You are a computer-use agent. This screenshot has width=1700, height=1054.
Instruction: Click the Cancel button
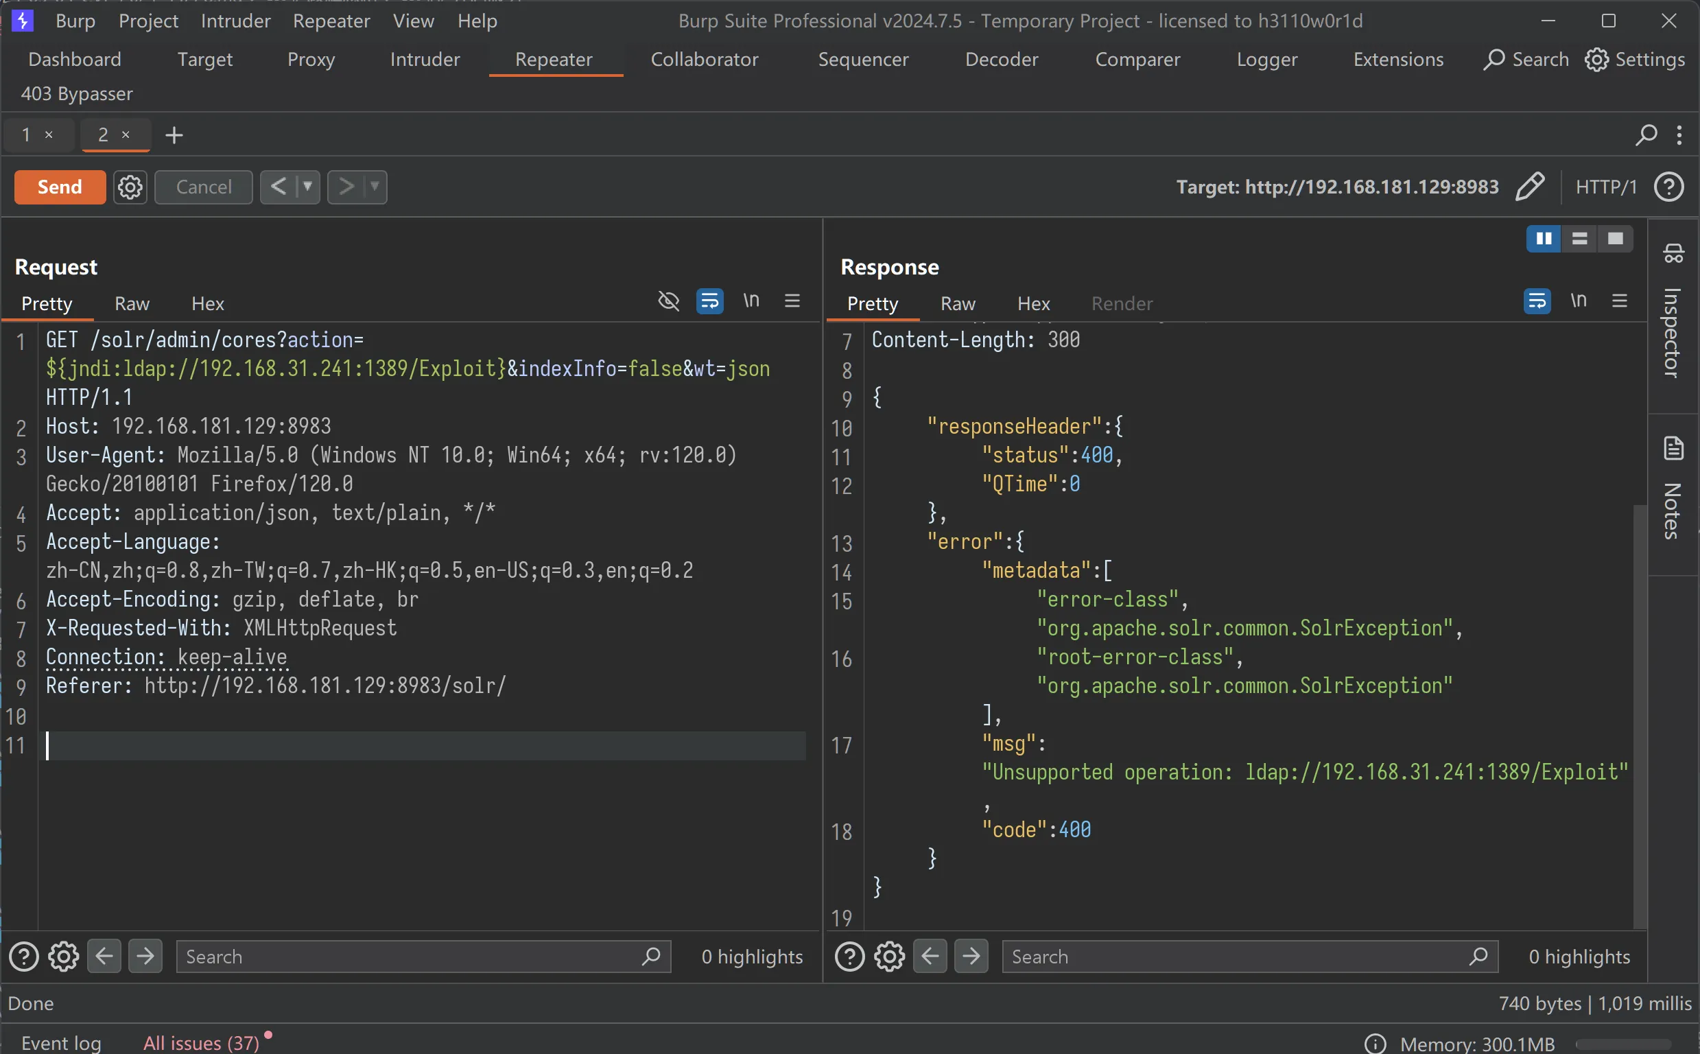point(204,187)
